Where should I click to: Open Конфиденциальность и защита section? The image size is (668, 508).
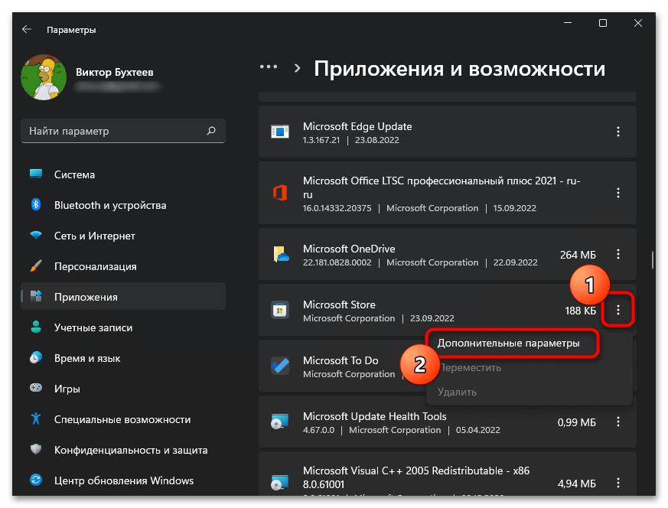[129, 450]
